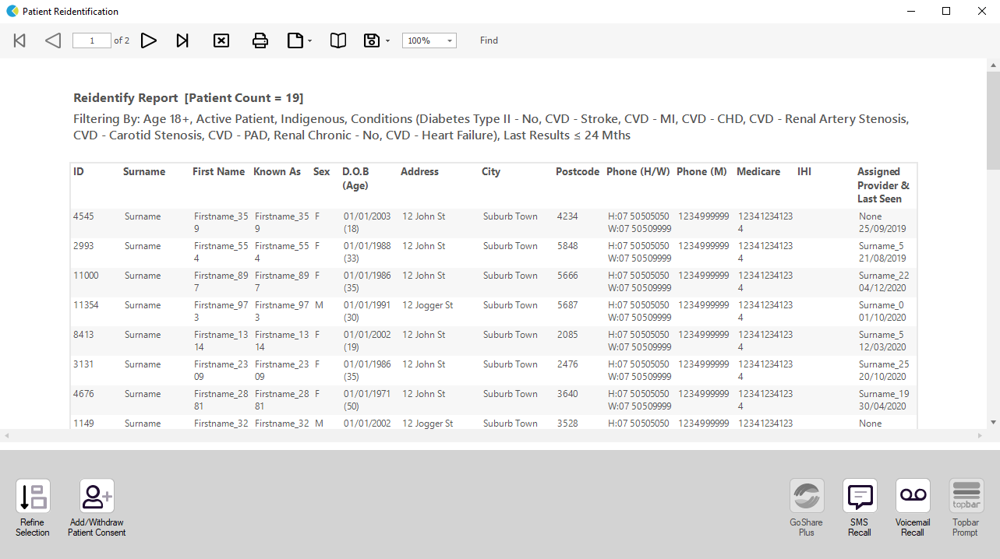Click the cancel rendering icon in the toolbar
This screenshot has height=559, width=1000.
(221, 40)
